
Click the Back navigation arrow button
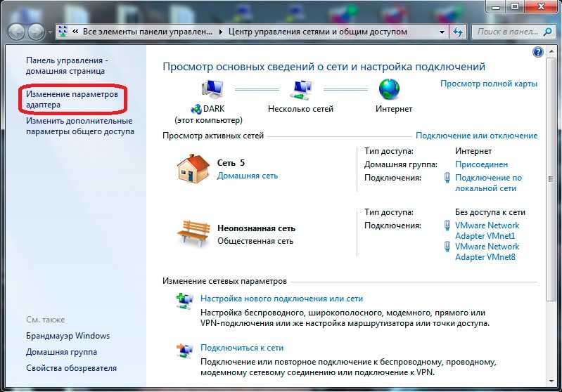[16, 32]
